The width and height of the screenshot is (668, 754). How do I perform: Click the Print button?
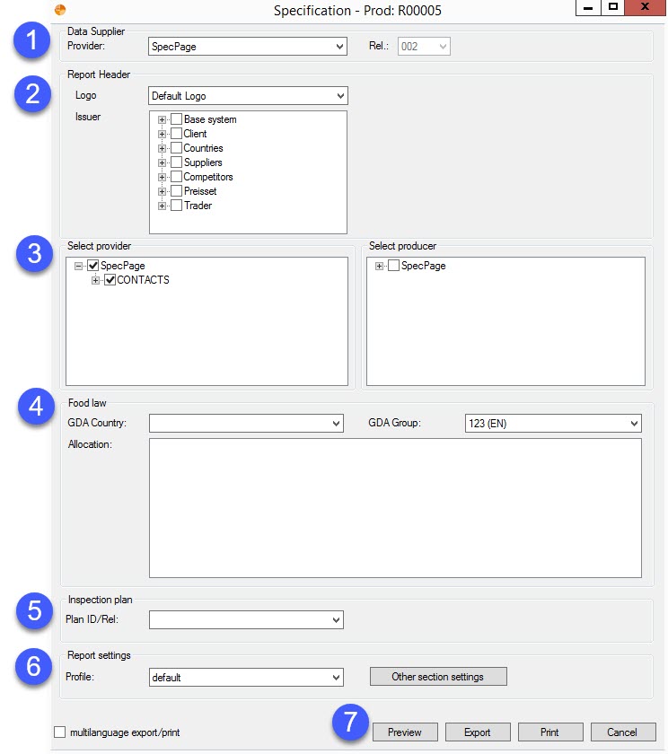click(x=550, y=732)
